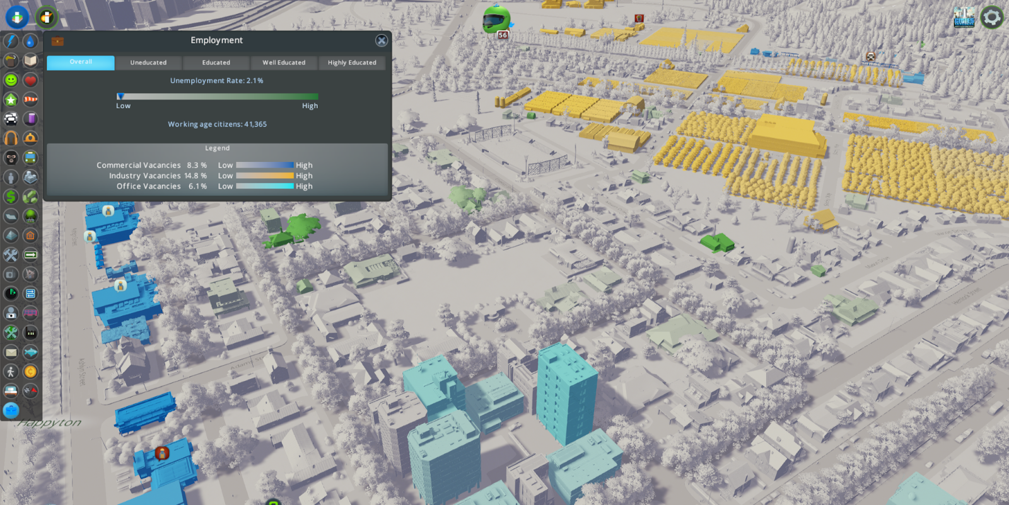Open the Electricity info view

(x=11, y=42)
